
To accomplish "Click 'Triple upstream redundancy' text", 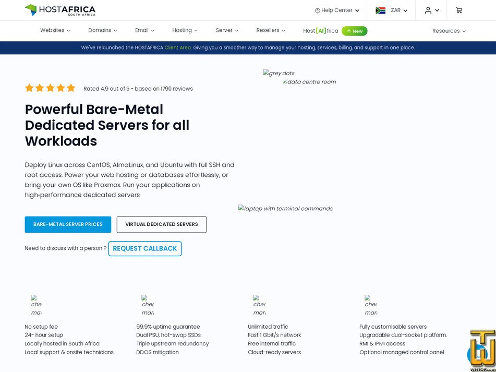I will click(173, 343).
